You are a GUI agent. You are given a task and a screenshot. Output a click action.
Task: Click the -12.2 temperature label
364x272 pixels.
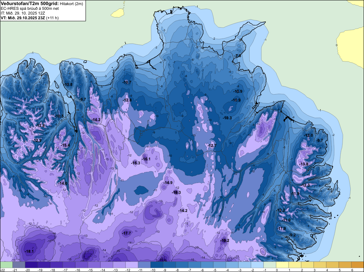click(x=280, y=210)
